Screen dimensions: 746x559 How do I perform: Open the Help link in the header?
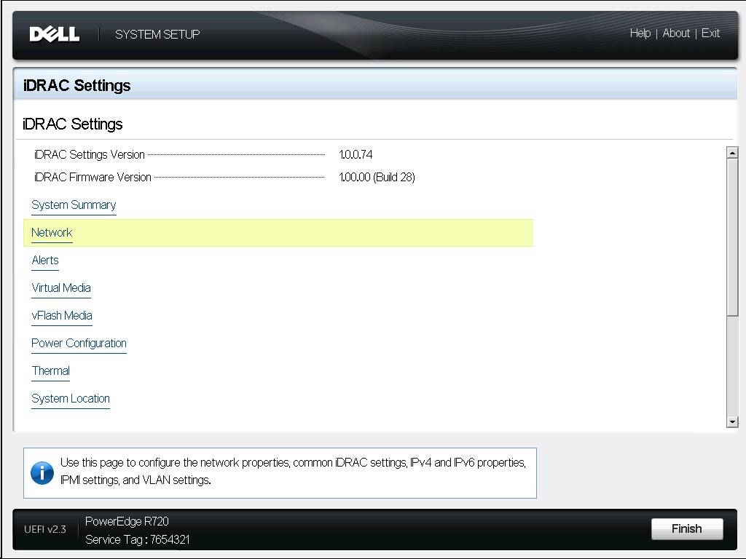tap(640, 33)
